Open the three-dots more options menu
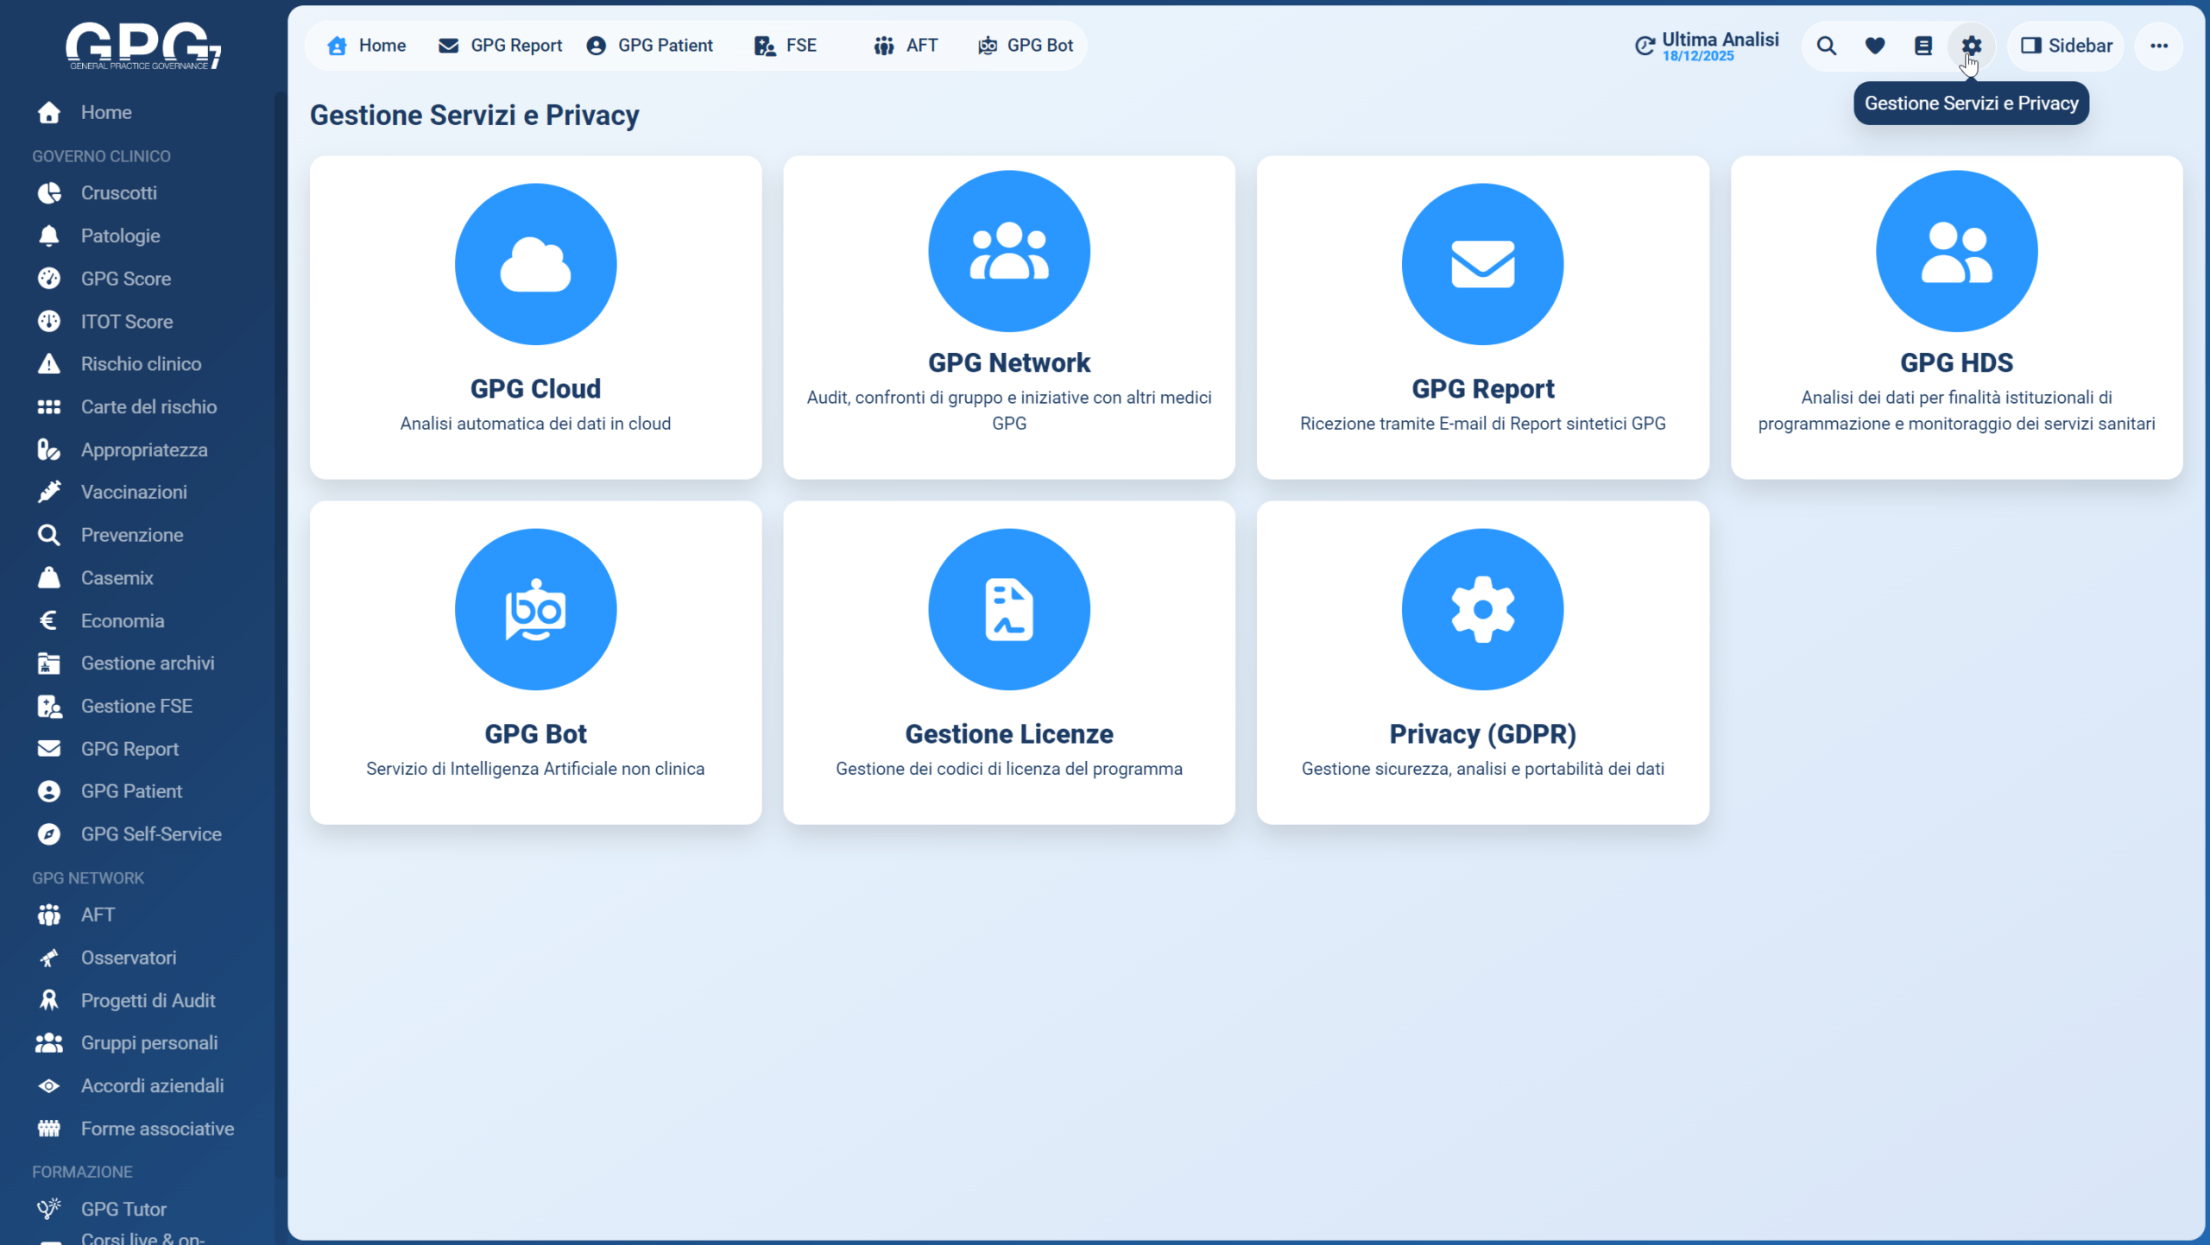2210x1245 pixels. (2158, 46)
